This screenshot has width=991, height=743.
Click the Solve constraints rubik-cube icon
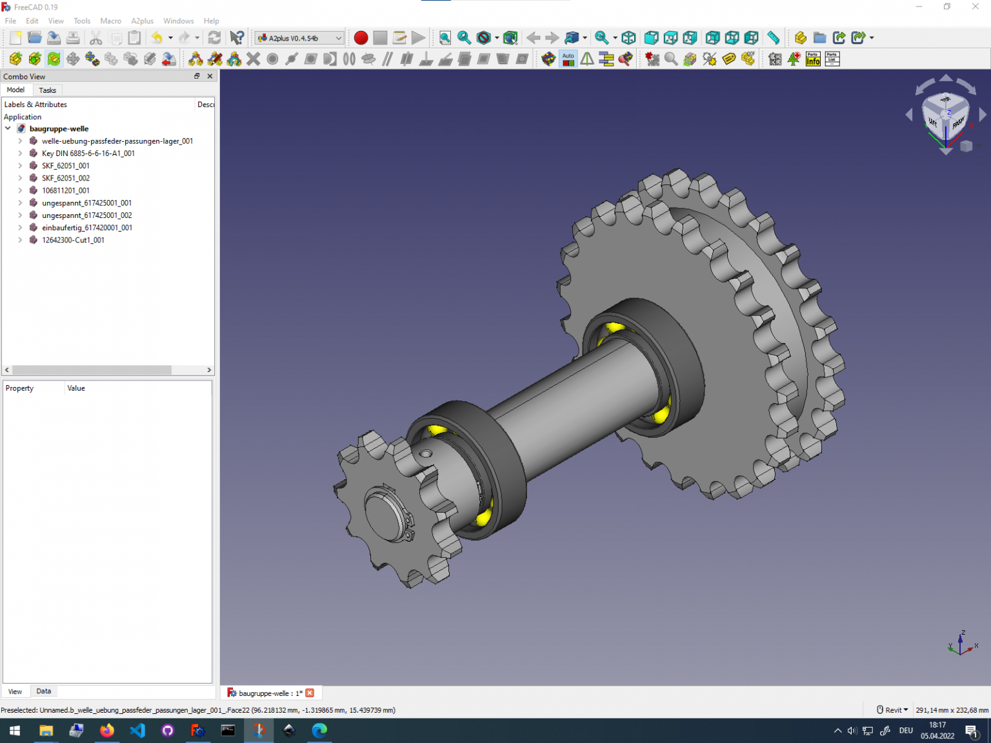(548, 59)
